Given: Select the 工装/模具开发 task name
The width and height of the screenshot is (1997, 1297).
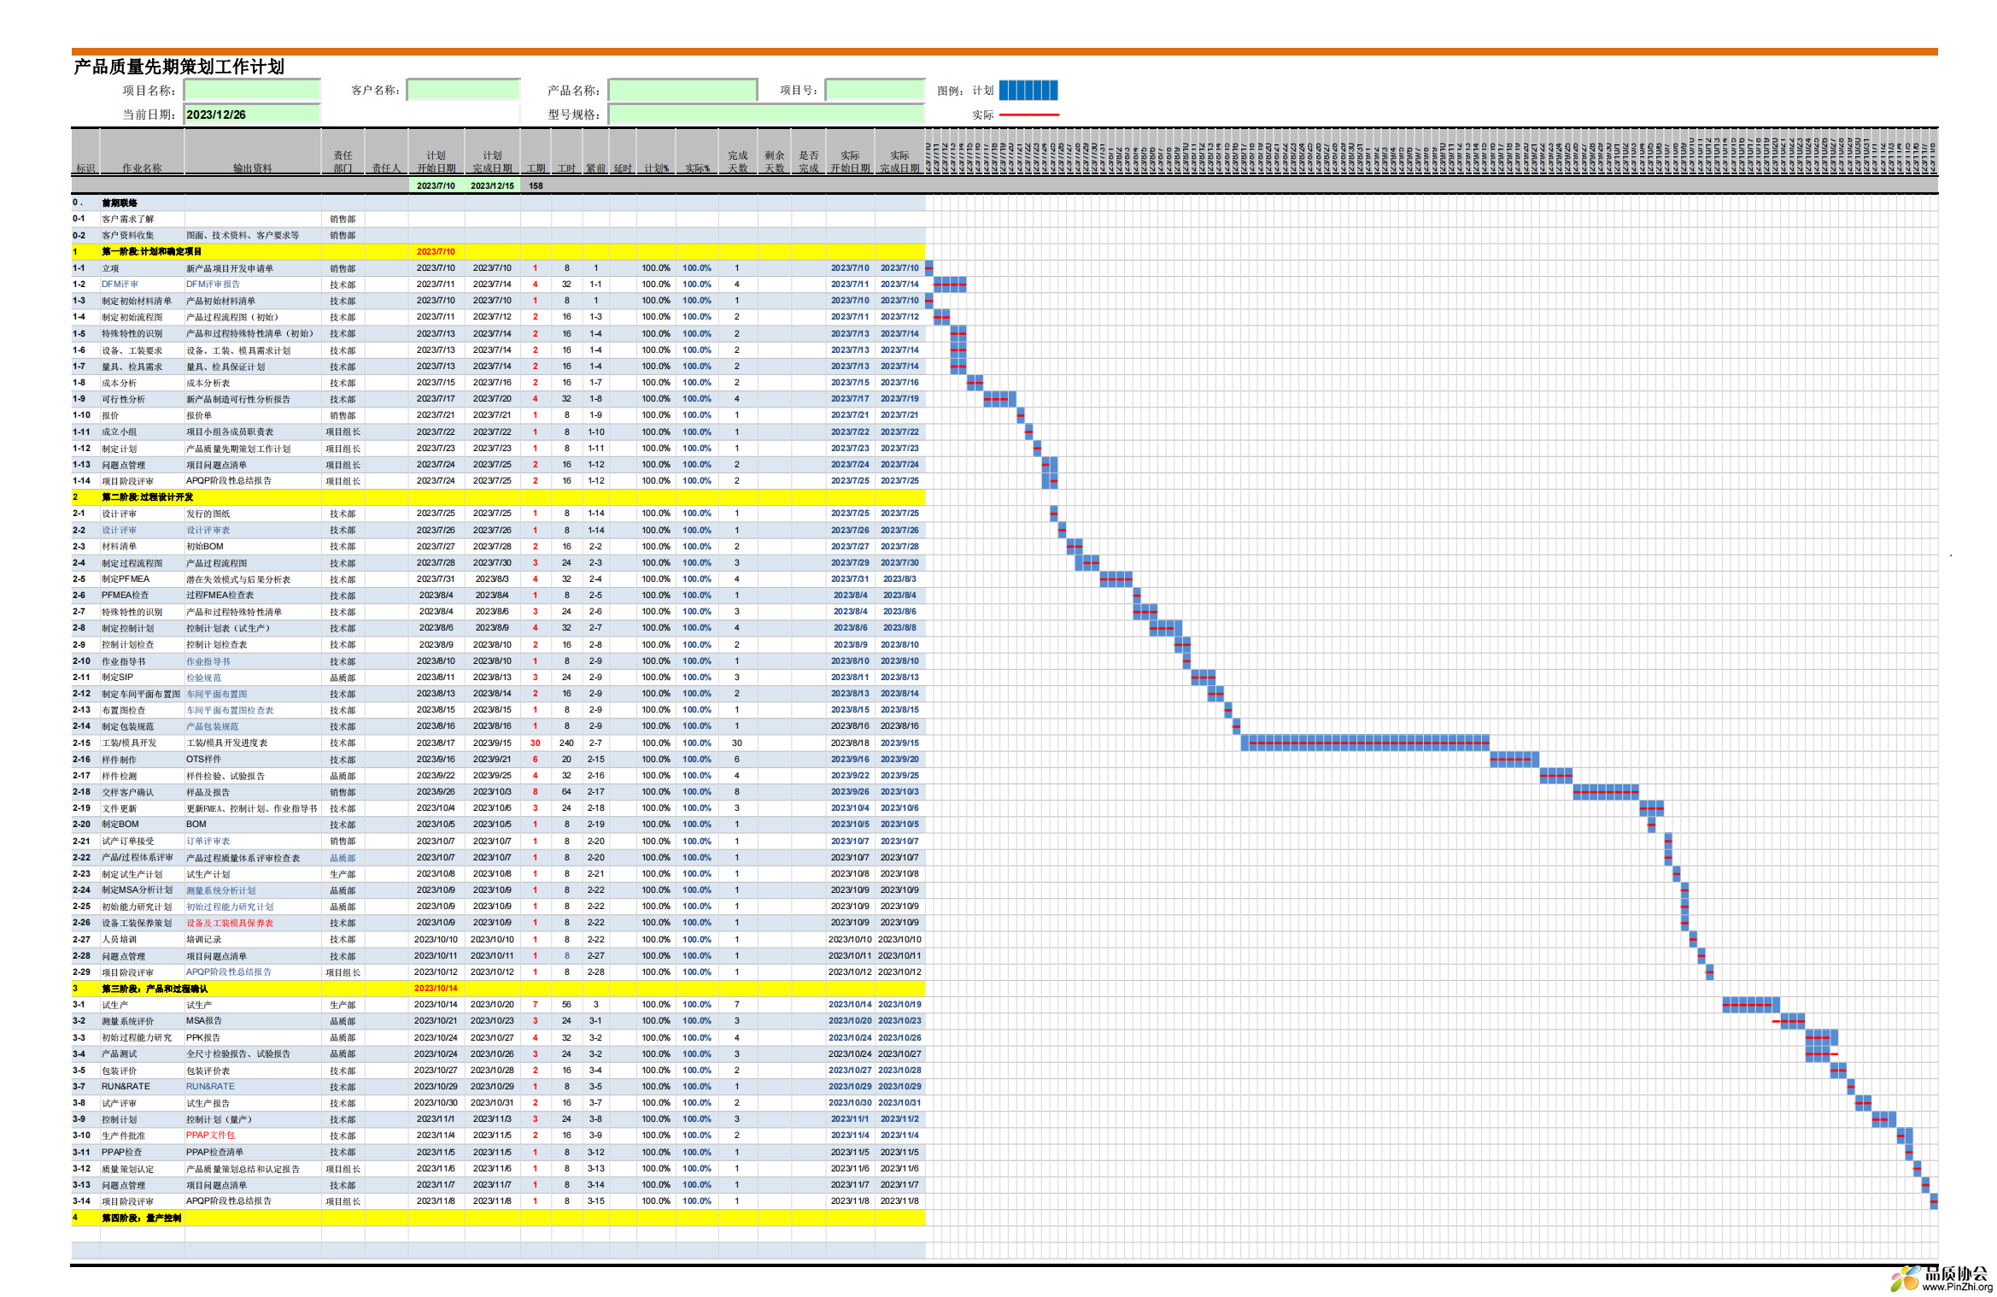Looking at the screenshot, I should click(129, 743).
